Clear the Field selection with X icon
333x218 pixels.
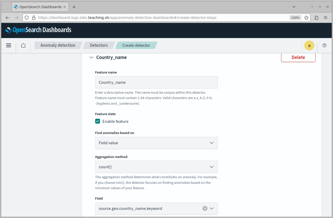click(x=205, y=209)
